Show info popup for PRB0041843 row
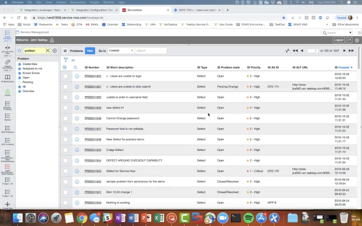This screenshot has width=362, height=226. (x=77, y=171)
